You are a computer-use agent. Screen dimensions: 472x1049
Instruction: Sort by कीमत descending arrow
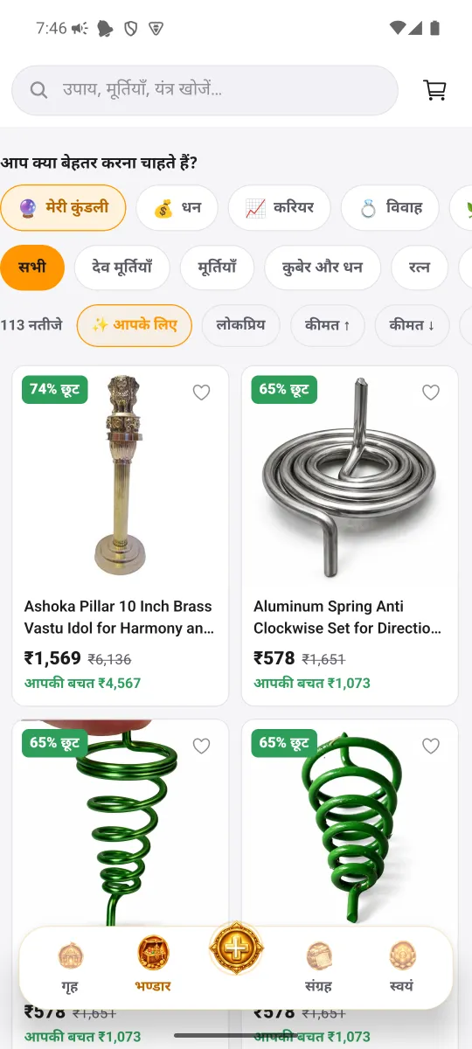click(x=412, y=325)
